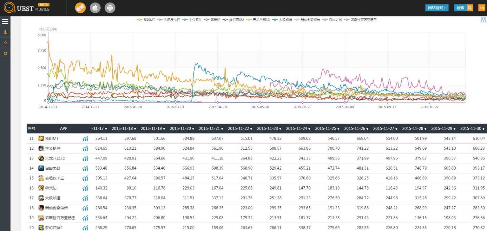
Task: Click the orange search magnifier icon
Action: tap(470, 8)
